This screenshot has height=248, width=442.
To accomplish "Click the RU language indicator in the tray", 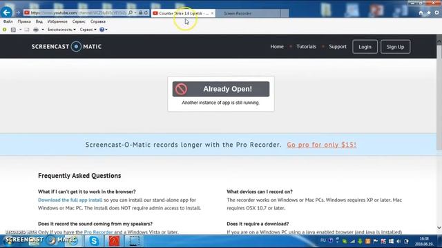I will click(x=323, y=240).
